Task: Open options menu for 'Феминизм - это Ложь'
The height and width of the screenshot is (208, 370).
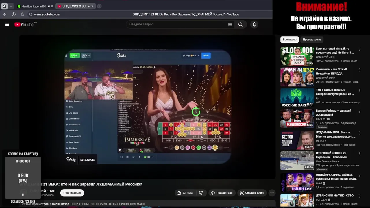Action: (x=360, y=70)
